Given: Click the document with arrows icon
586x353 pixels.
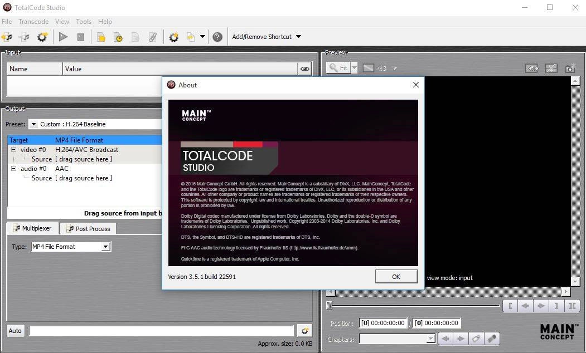Looking at the screenshot, I should [191, 37].
